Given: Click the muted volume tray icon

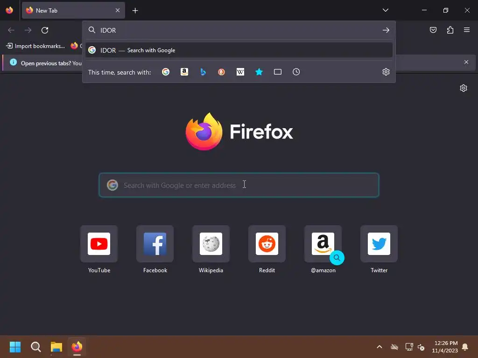Looking at the screenshot, I should pyautogui.click(x=421, y=347).
